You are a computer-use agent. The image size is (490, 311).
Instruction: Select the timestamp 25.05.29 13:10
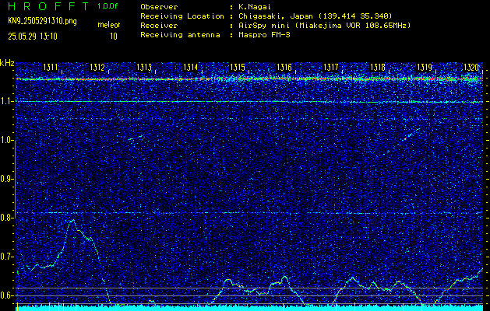tap(33, 37)
